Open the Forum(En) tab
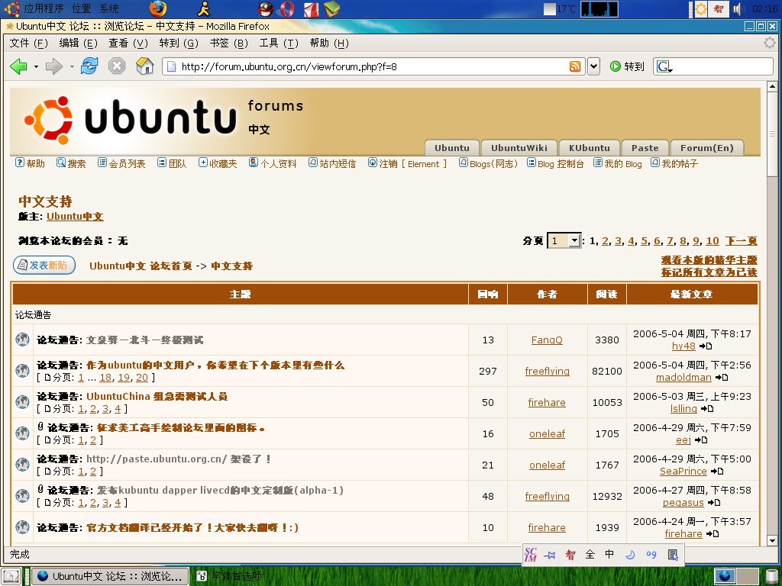 (706, 148)
